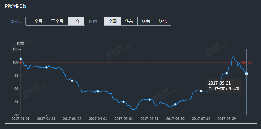Choose the 华南 region option
This screenshot has width=261, height=129.
(146, 21)
